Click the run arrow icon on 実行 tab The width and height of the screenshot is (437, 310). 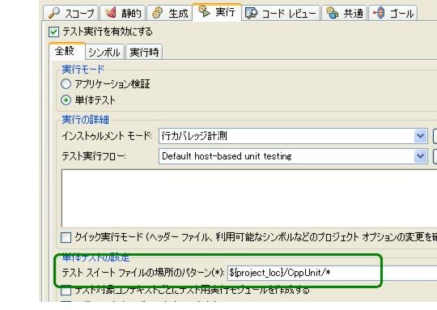(x=204, y=11)
